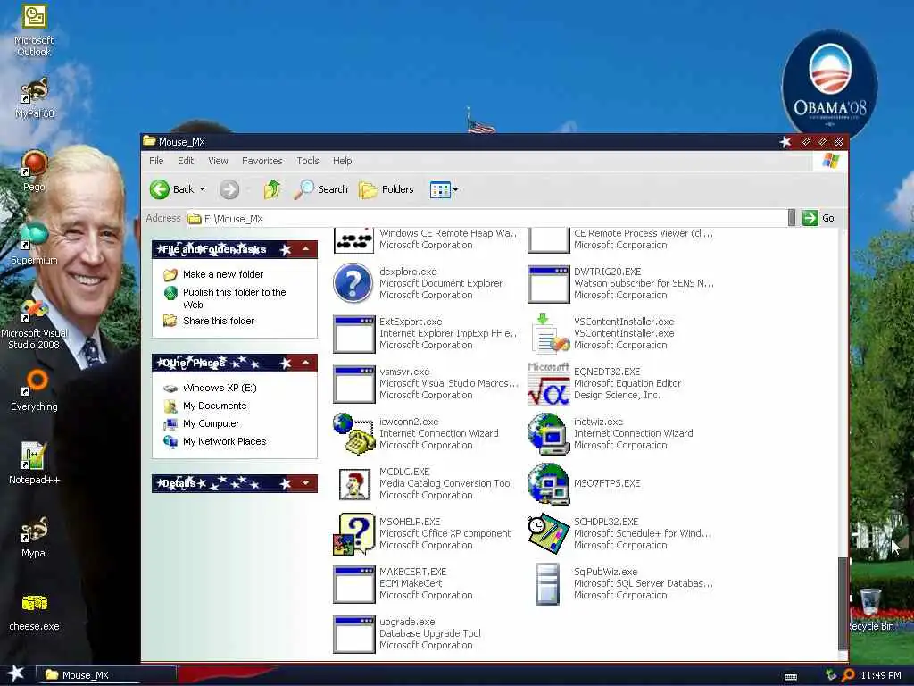This screenshot has height=686, width=914.
Task: Open the Tools menu
Action: click(x=308, y=161)
